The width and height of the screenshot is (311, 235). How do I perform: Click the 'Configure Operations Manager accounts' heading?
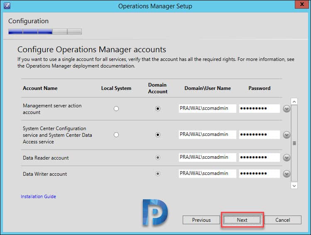click(92, 49)
